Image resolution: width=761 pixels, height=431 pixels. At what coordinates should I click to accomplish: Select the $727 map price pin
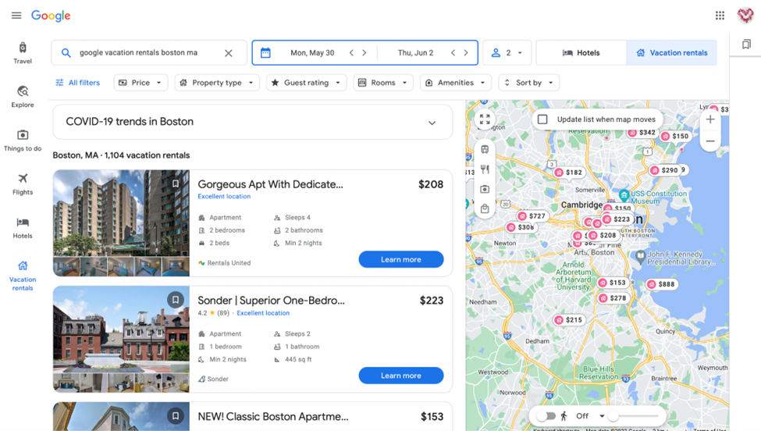coord(532,216)
